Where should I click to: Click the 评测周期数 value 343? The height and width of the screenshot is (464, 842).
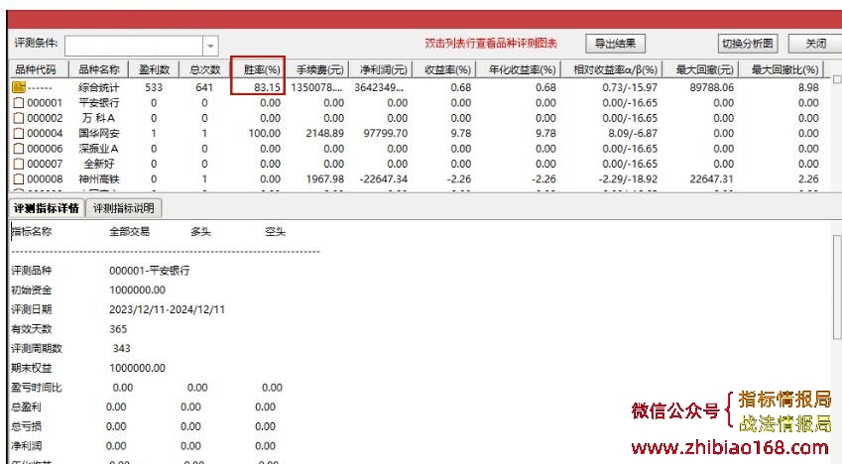121,348
